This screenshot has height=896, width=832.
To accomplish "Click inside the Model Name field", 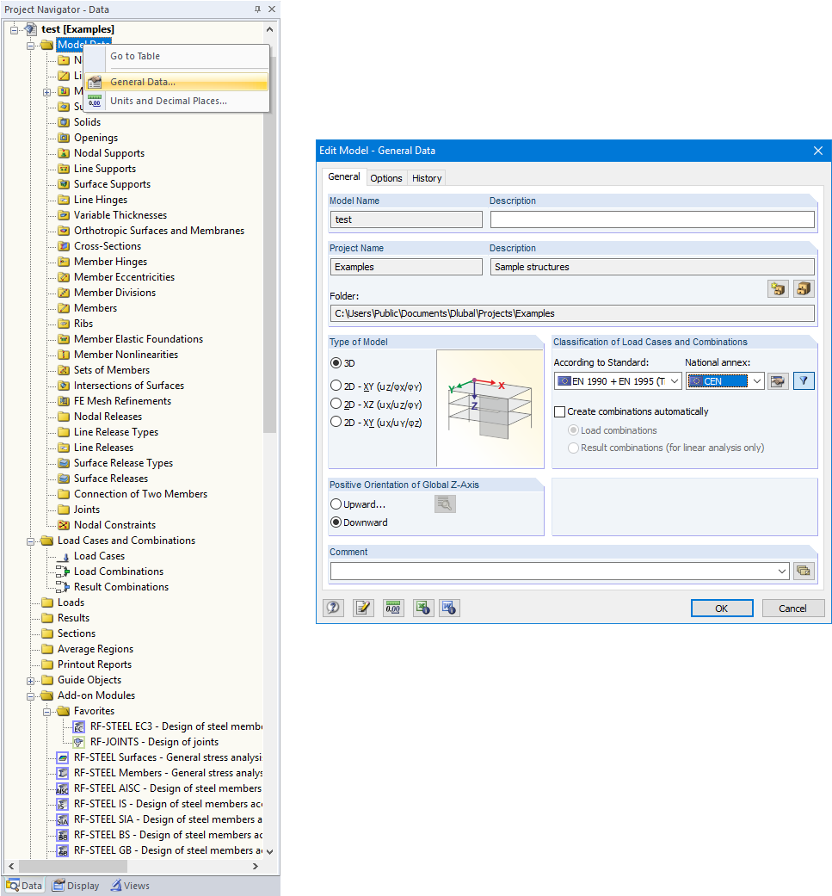I will click(x=404, y=219).
